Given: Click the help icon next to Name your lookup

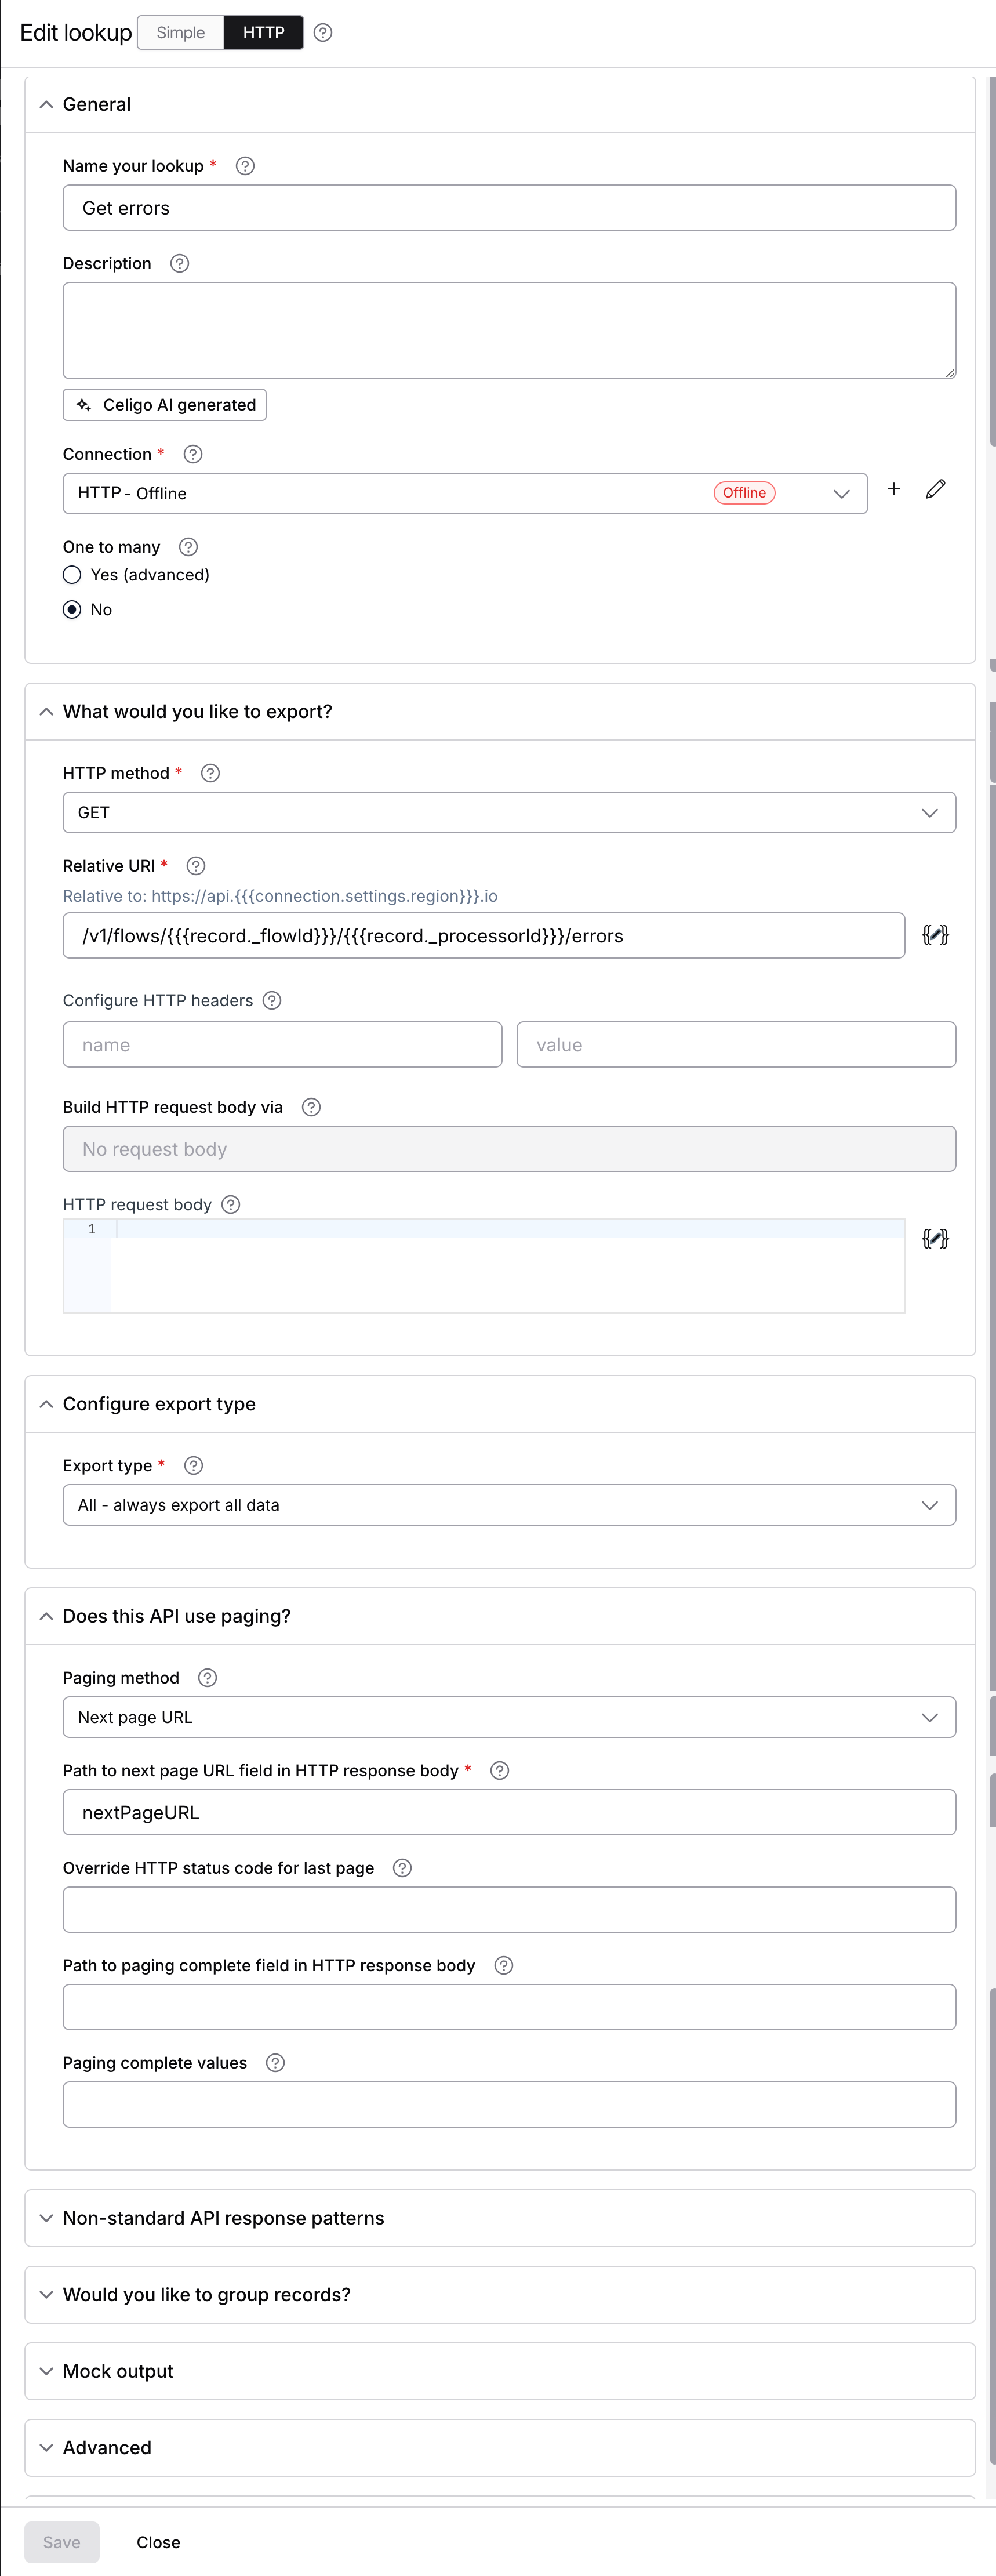Looking at the screenshot, I should (x=244, y=165).
